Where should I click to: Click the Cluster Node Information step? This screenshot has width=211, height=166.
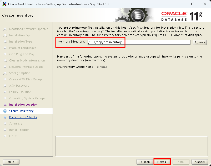pos(27,60)
